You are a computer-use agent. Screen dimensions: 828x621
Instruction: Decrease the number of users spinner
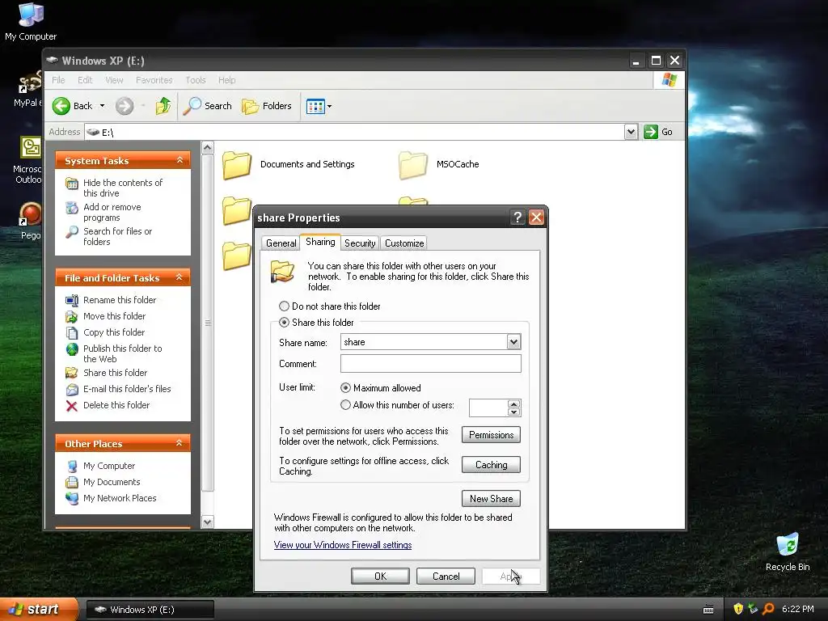(513, 412)
